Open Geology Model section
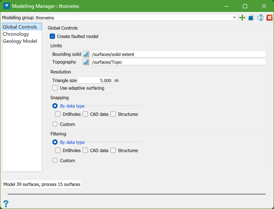The image size is (274, 209). 20,41
